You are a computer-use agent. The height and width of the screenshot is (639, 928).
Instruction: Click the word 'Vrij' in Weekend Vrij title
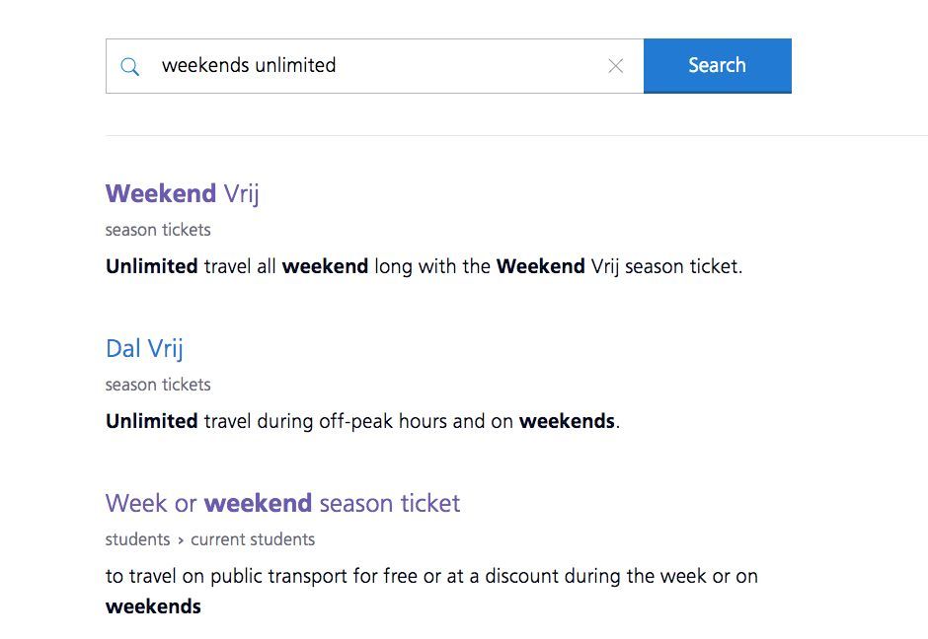(241, 194)
